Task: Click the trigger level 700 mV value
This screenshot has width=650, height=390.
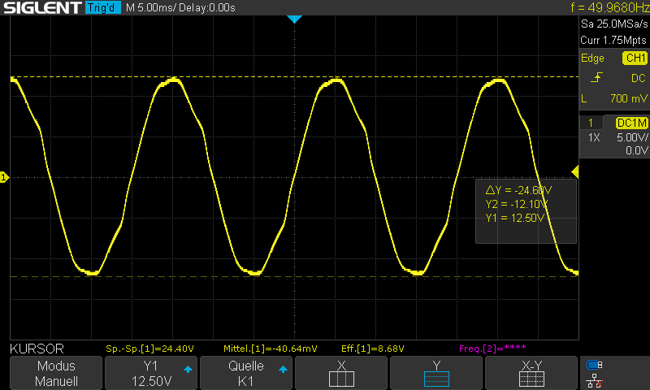Action: [x=628, y=98]
